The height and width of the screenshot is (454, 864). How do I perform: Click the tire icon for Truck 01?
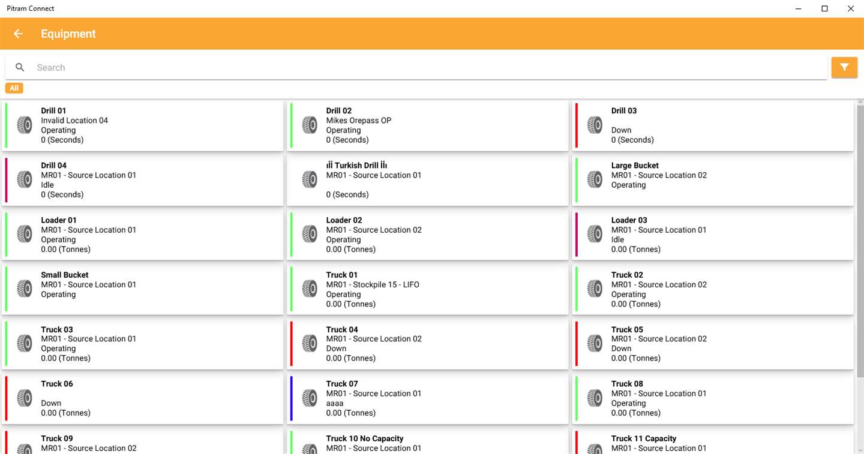(x=310, y=288)
